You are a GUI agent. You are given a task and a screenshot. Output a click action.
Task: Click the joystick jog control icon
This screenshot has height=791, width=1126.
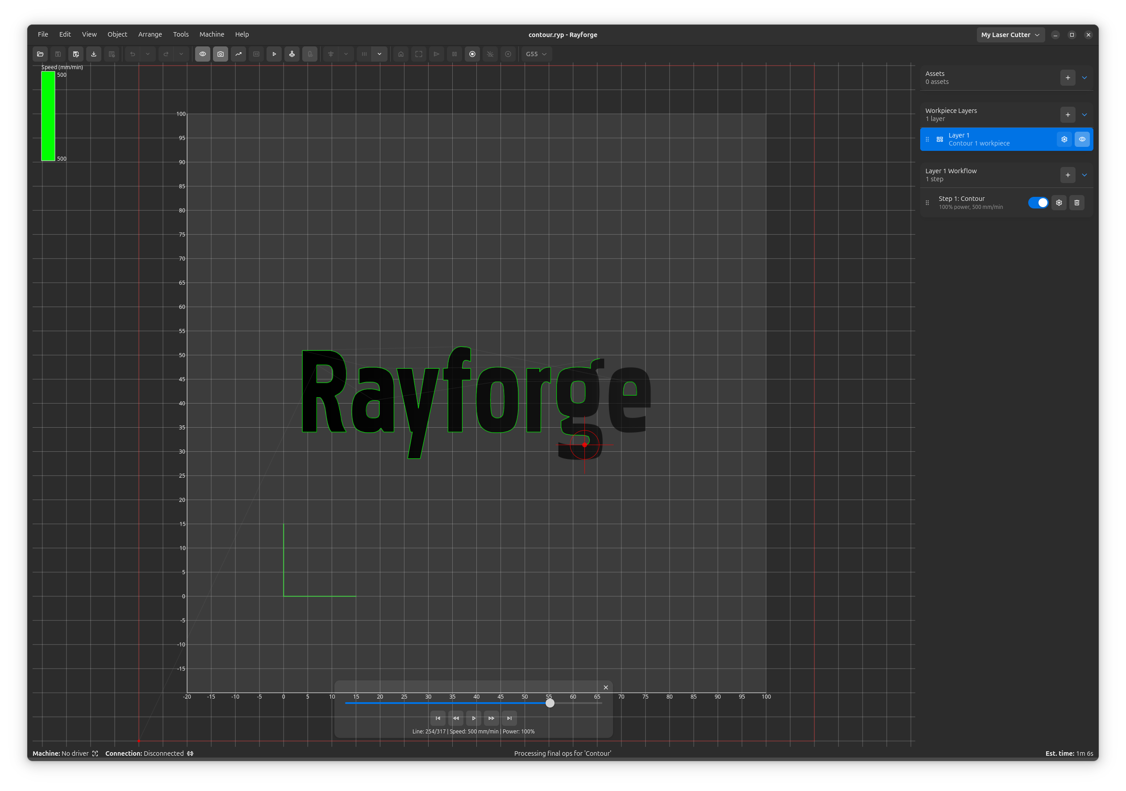coord(292,54)
